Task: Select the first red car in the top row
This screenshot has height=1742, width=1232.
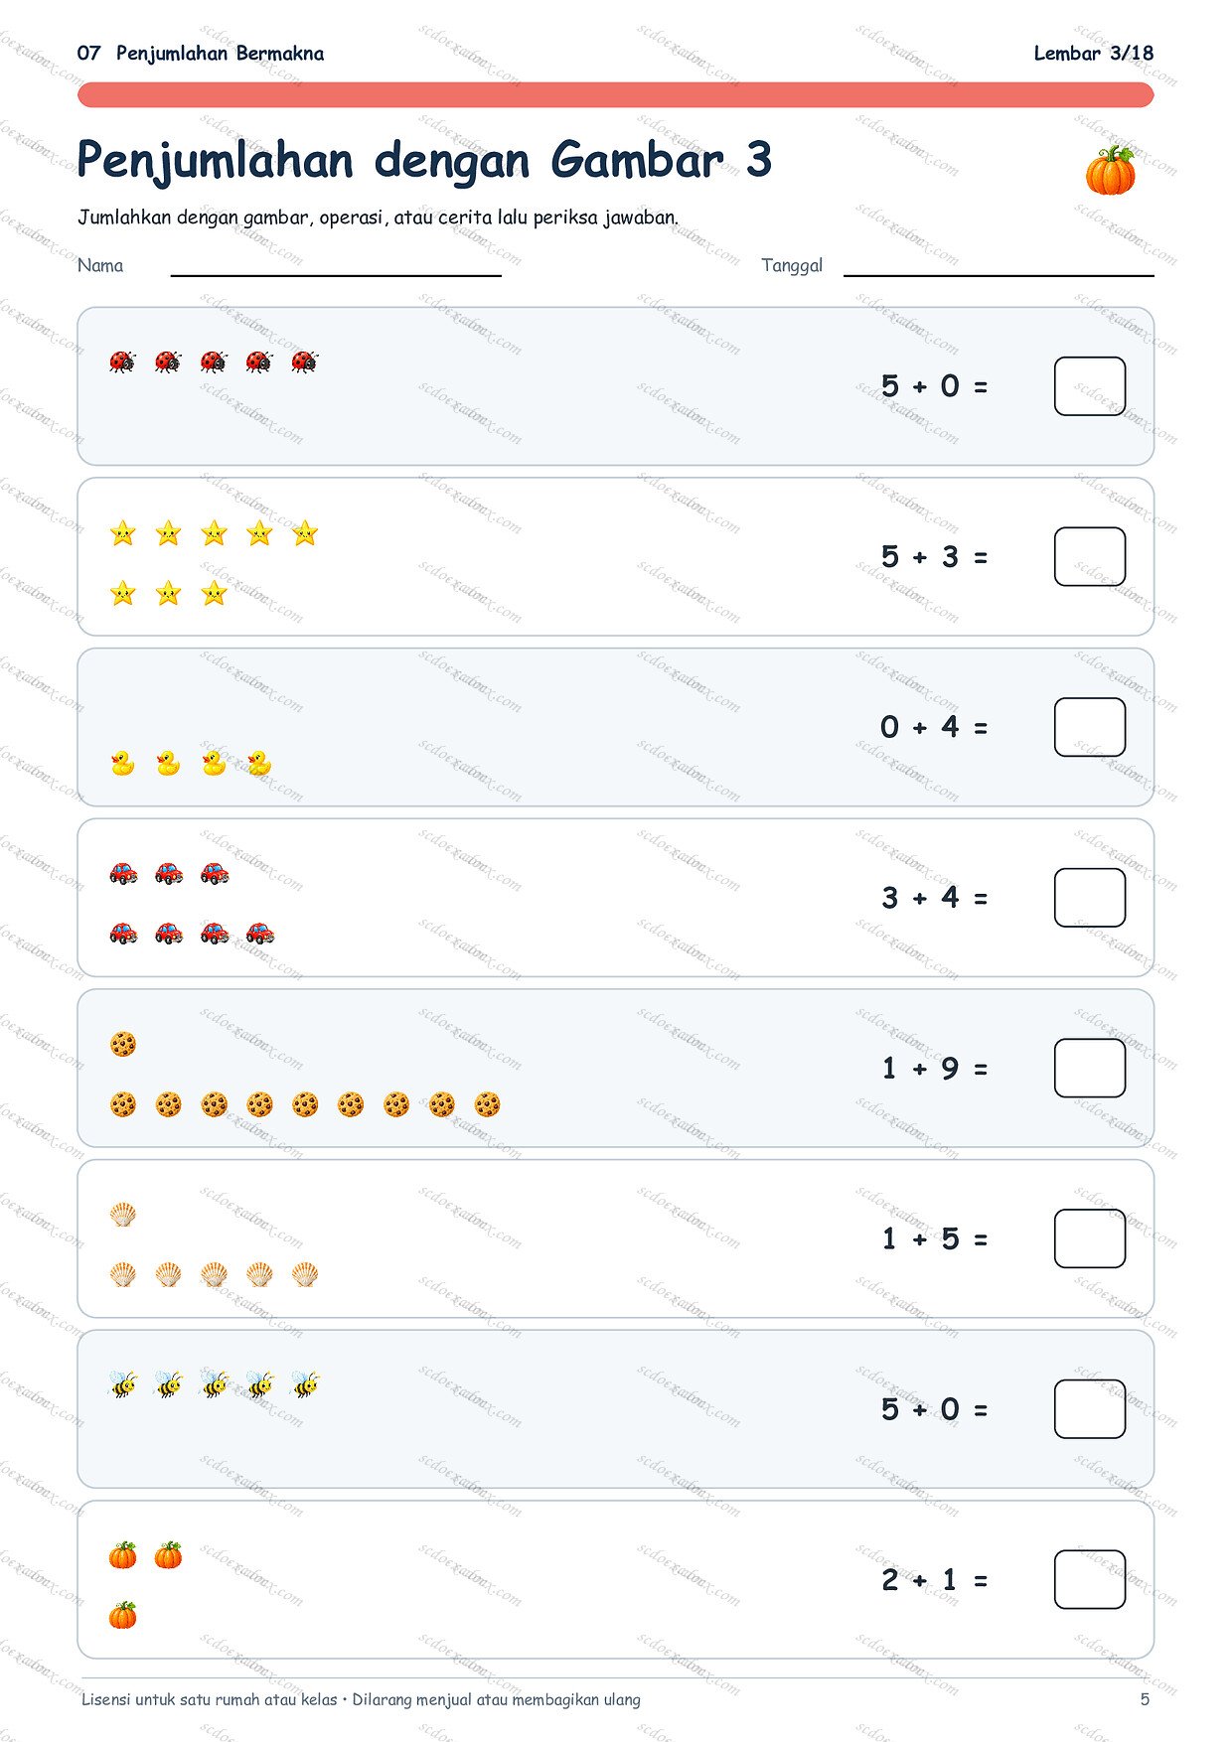Action: click(x=122, y=874)
